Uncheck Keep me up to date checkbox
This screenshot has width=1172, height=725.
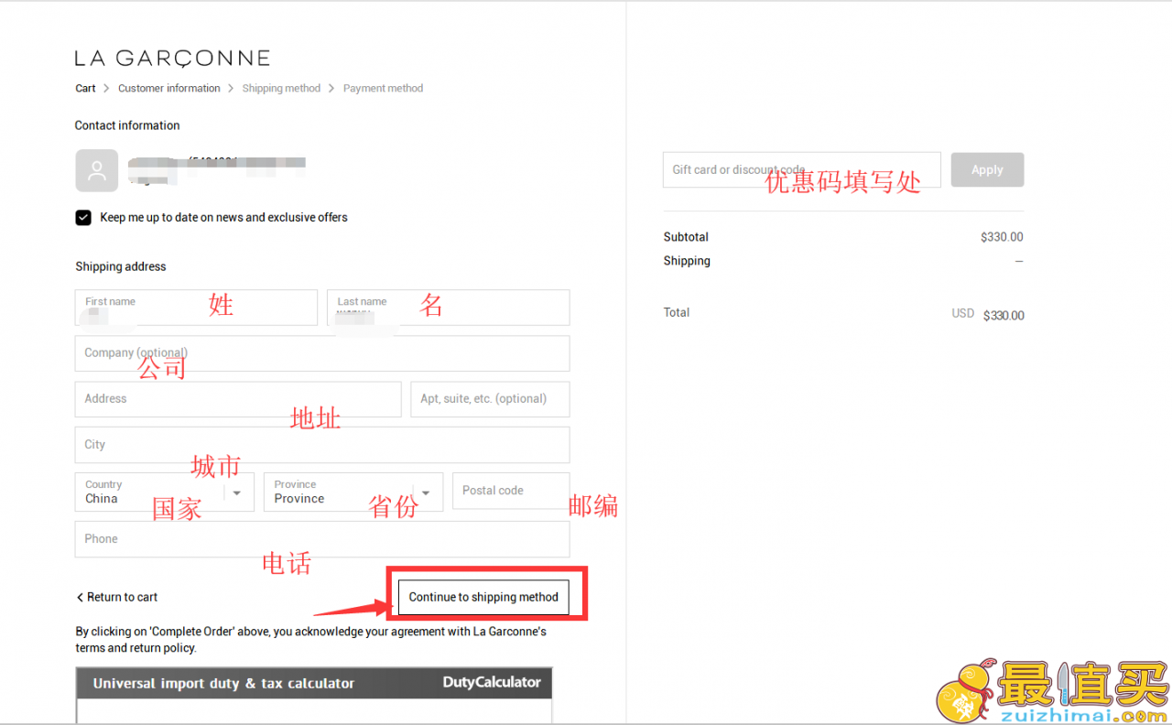pyautogui.click(x=83, y=218)
